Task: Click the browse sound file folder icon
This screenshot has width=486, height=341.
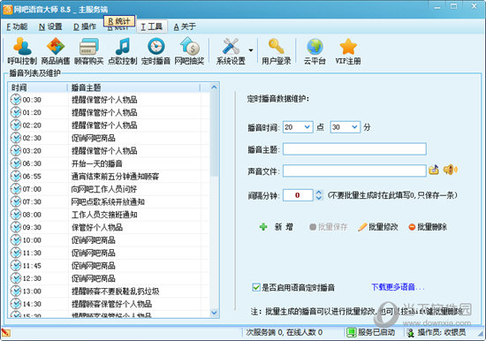Action: pos(434,170)
